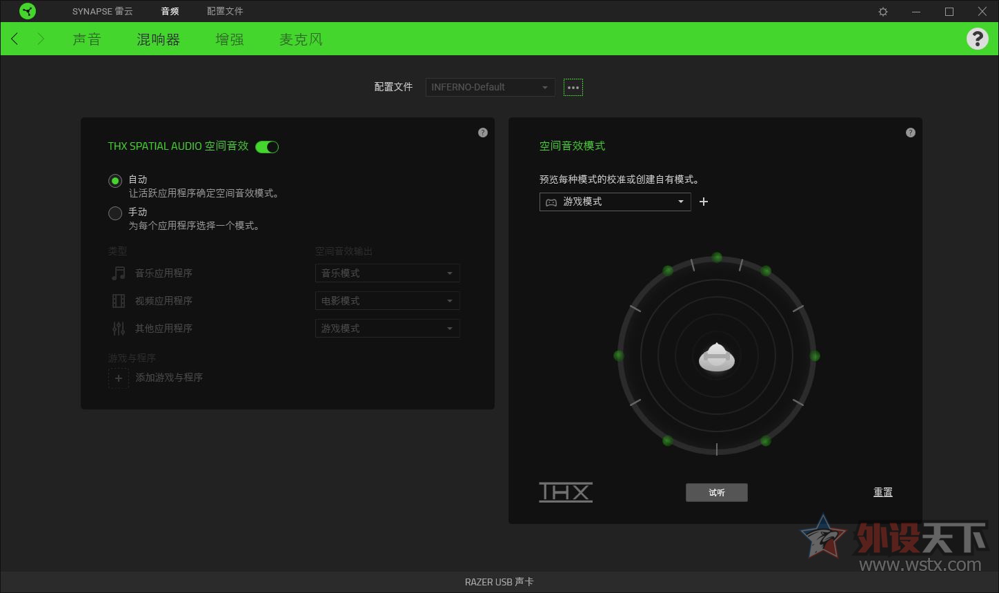Switch to the 配置文件 top tab

tap(225, 11)
